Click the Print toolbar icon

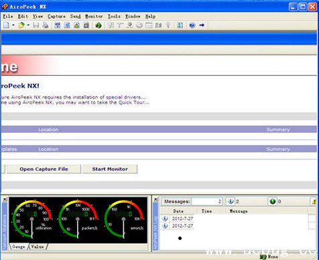pyautogui.click(x=46, y=26)
